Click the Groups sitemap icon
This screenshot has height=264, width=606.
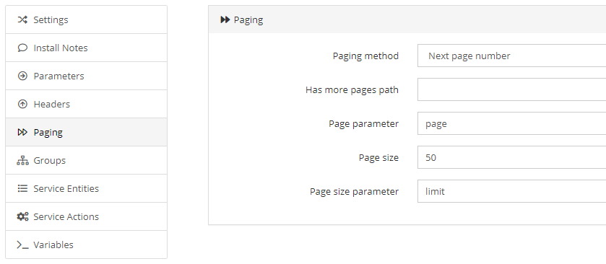[x=22, y=161]
